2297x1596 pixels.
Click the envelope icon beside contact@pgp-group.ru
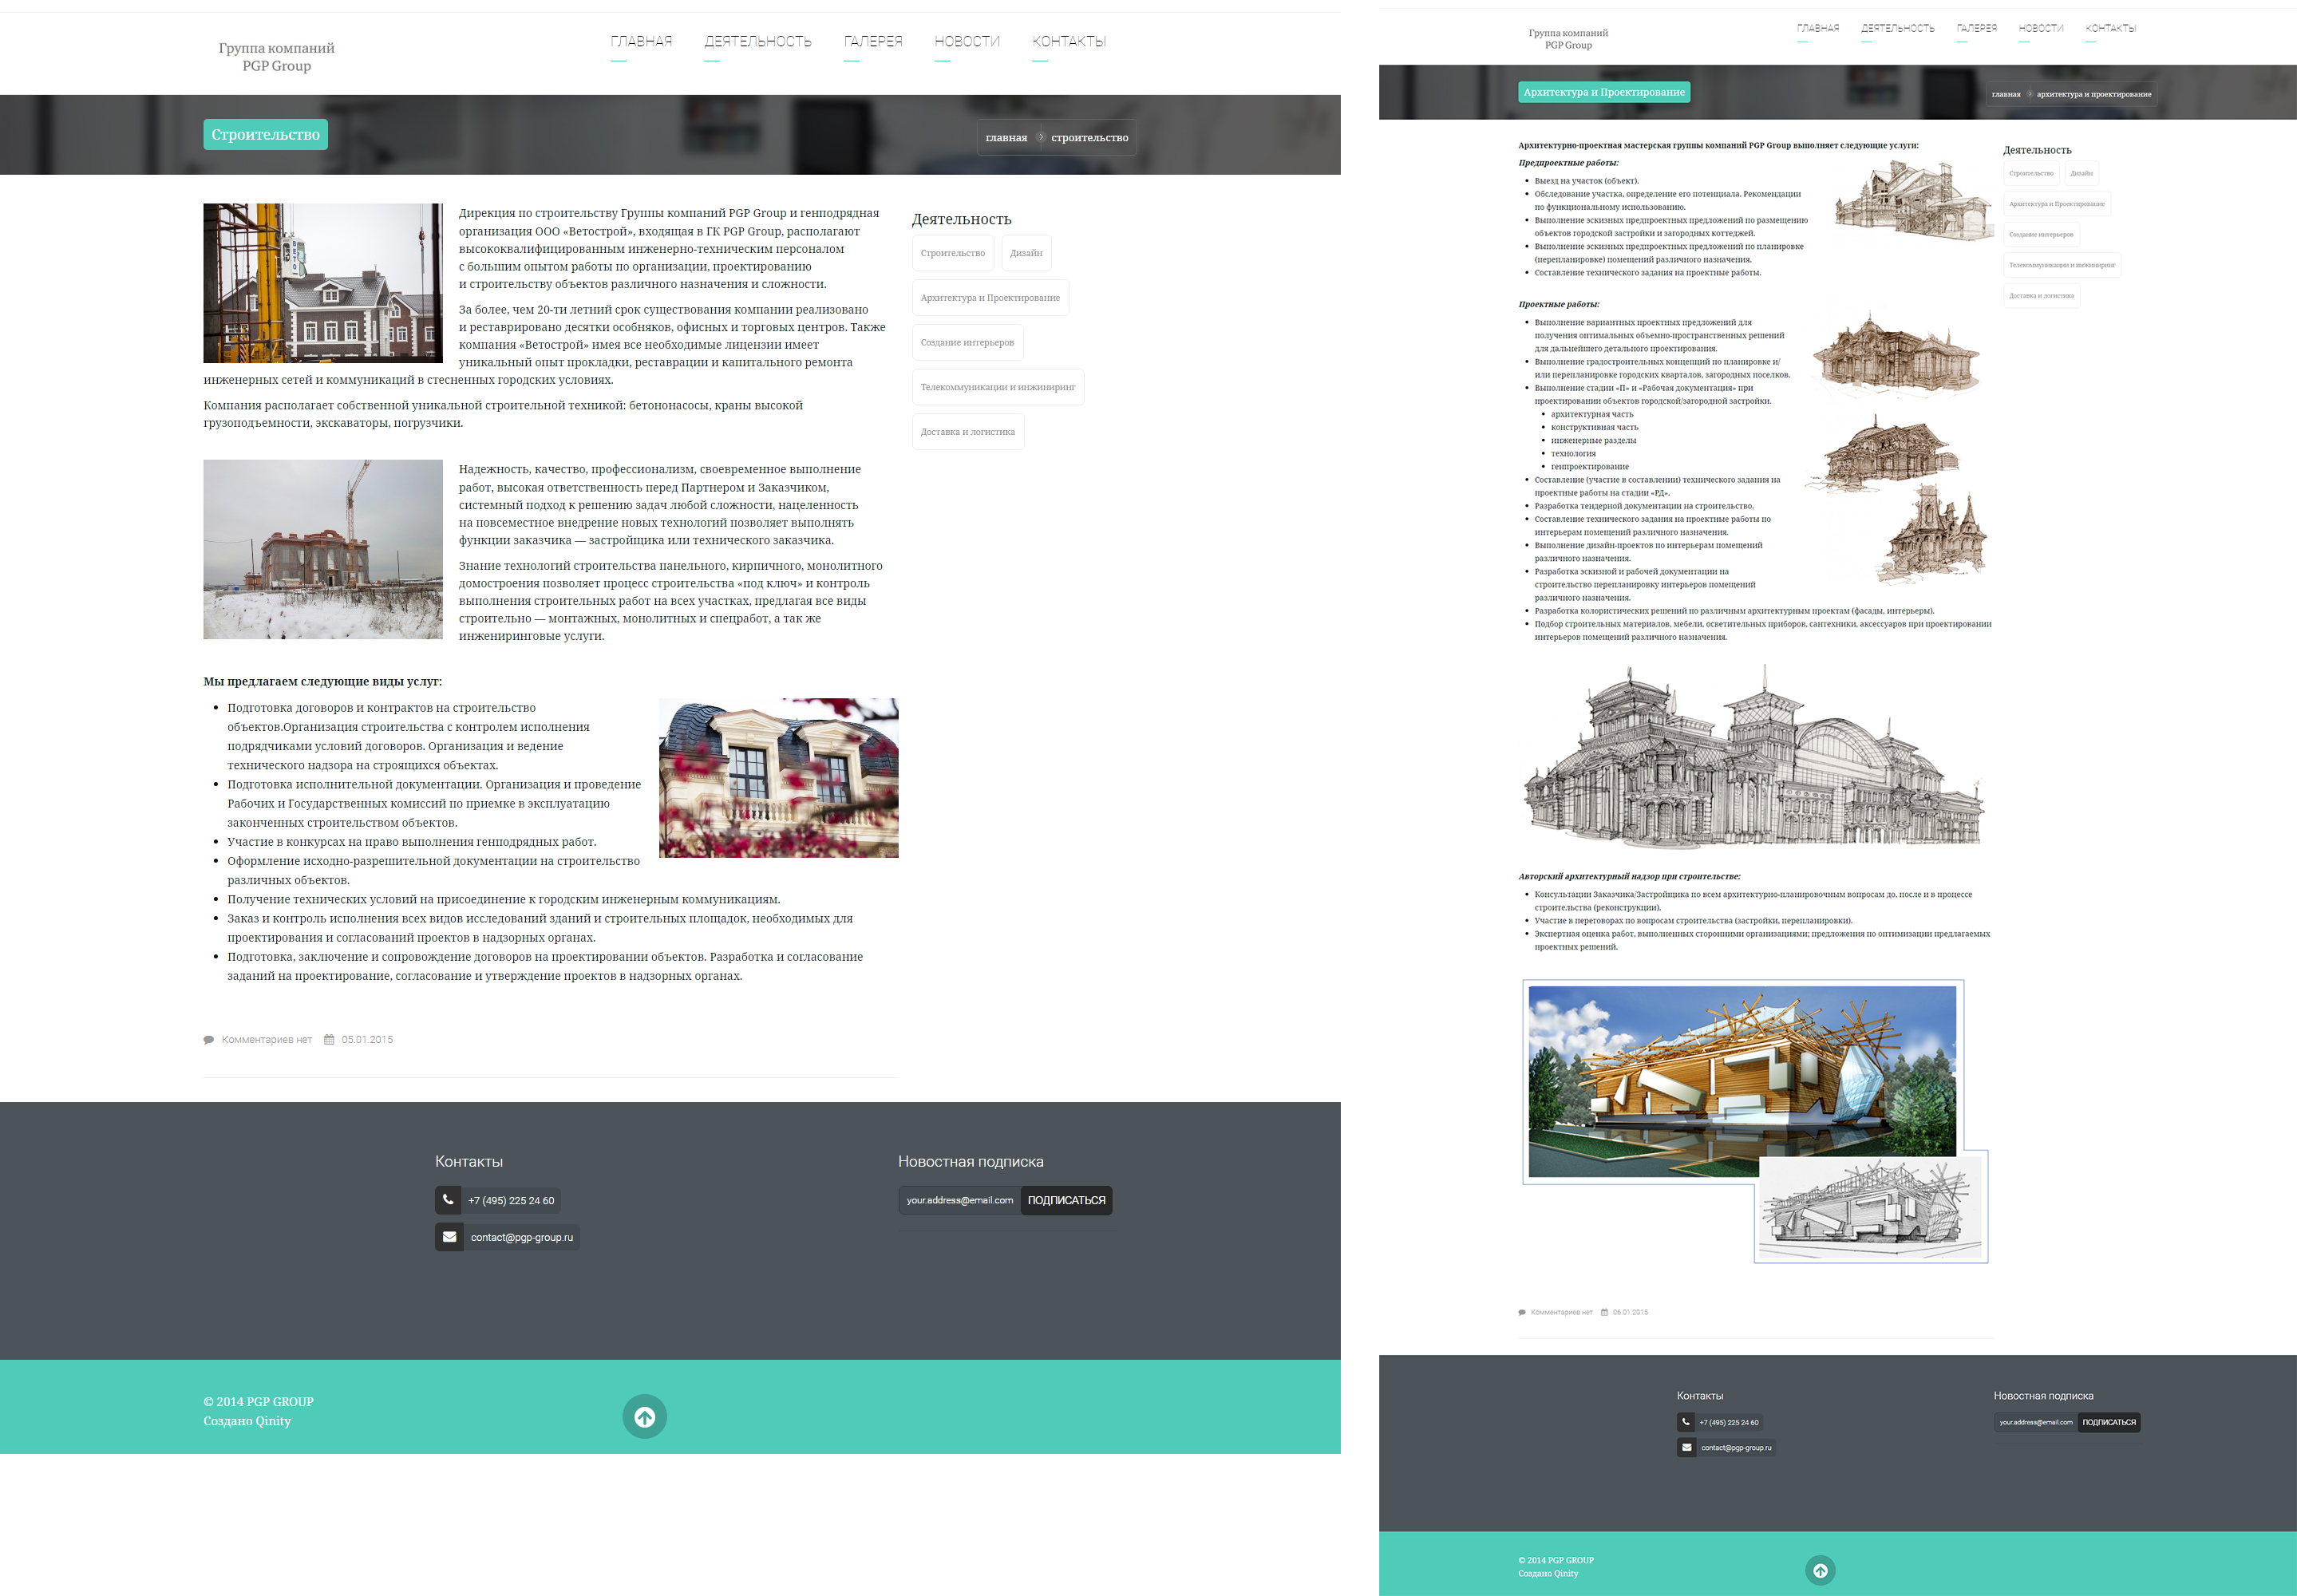pyautogui.click(x=449, y=1237)
